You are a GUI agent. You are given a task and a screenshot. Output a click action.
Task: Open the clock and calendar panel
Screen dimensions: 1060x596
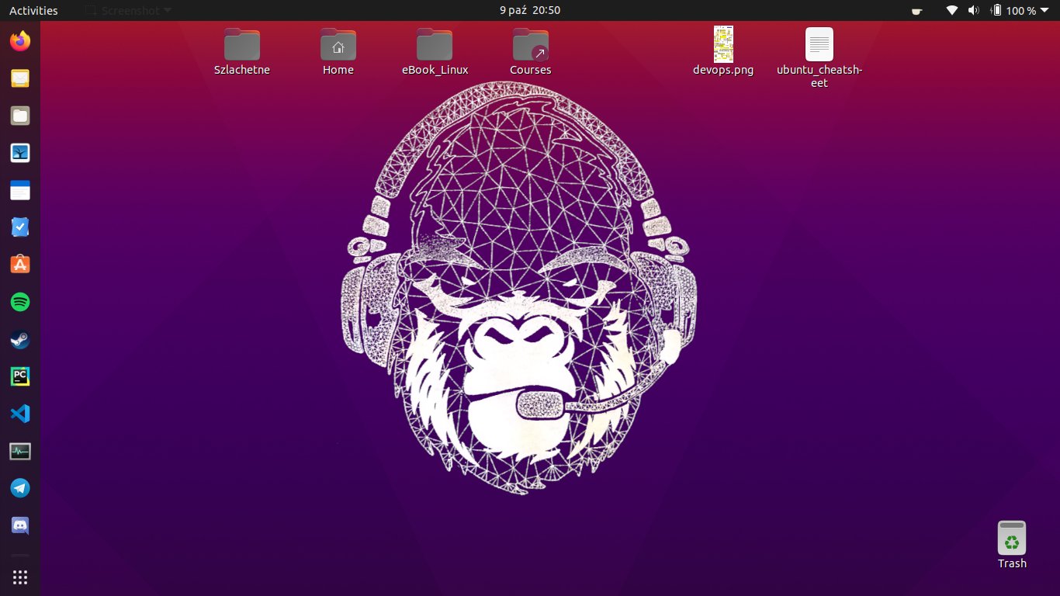530,10
